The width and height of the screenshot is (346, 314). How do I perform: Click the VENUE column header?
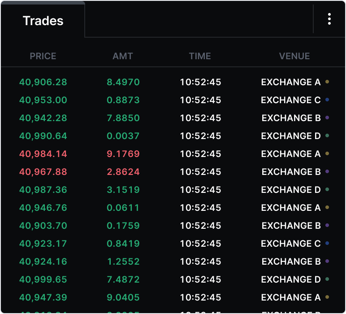(294, 56)
